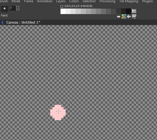The width and height of the screenshot is (157, 140).
Task: Click the colorful checkmark palette icon
Action: [124, 17]
